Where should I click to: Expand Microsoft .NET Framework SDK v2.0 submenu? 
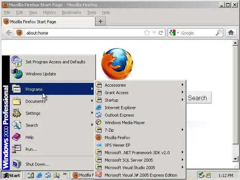coord(140,153)
